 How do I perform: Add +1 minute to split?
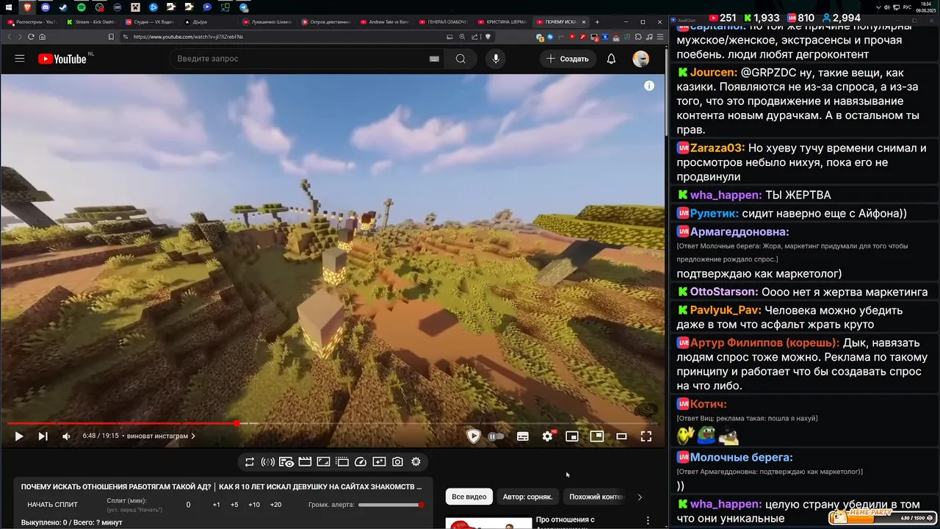click(x=216, y=505)
